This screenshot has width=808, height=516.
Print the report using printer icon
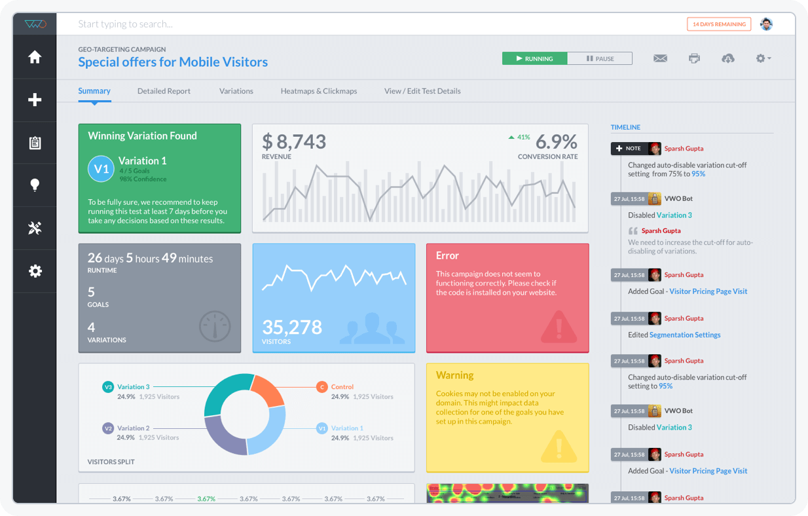click(694, 58)
